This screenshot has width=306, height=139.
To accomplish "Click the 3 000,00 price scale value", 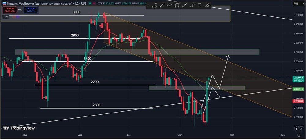I will click(x=298, y=15).
